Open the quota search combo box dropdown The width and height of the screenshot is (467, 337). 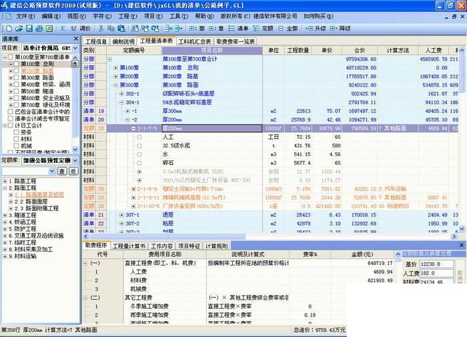pyautogui.click(x=52, y=171)
